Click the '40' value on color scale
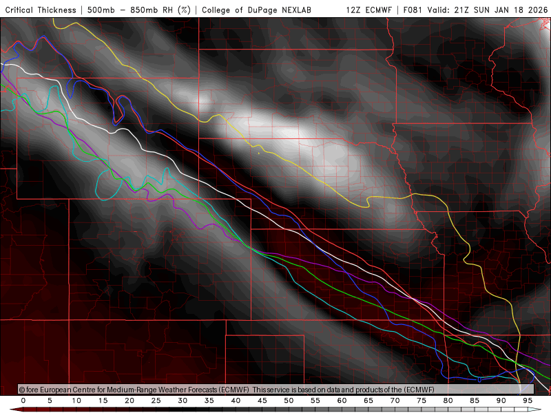Viewport: 551px width, 413px height. [236, 401]
